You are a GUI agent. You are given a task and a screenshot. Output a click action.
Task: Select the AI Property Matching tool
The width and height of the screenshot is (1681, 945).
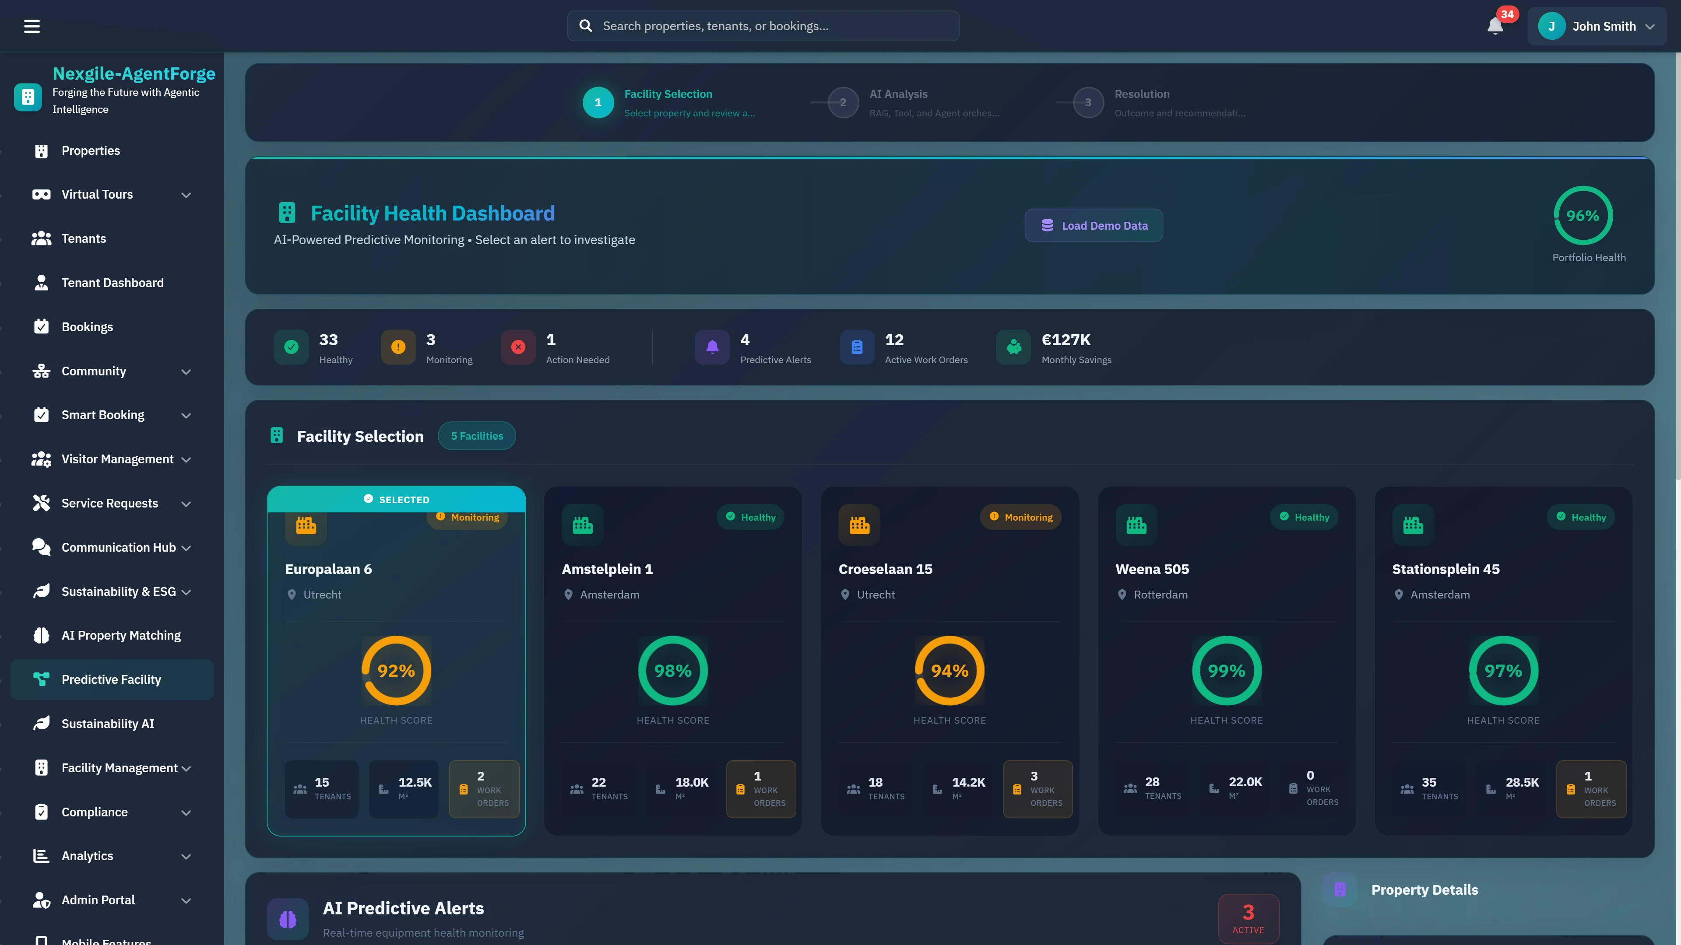coord(121,634)
